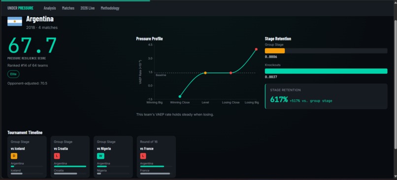Click the Stage Retention heading
The height and width of the screenshot is (180, 397).
point(278,39)
